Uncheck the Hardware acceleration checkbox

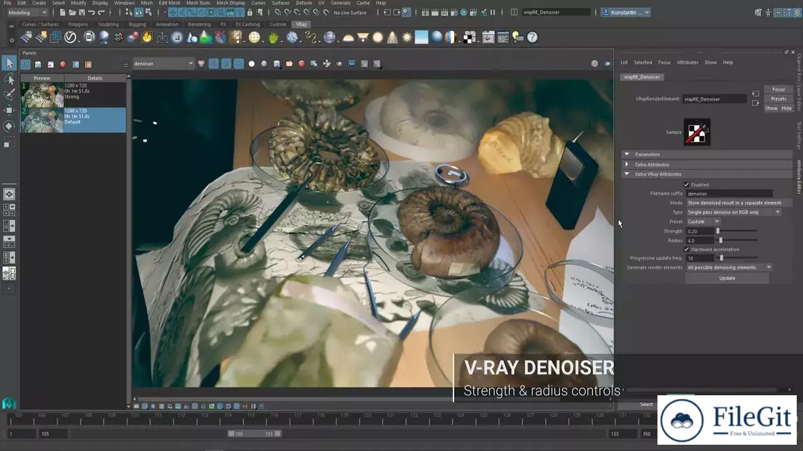coord(686,249)
